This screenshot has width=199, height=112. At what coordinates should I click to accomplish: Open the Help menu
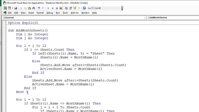click(95, 13)
